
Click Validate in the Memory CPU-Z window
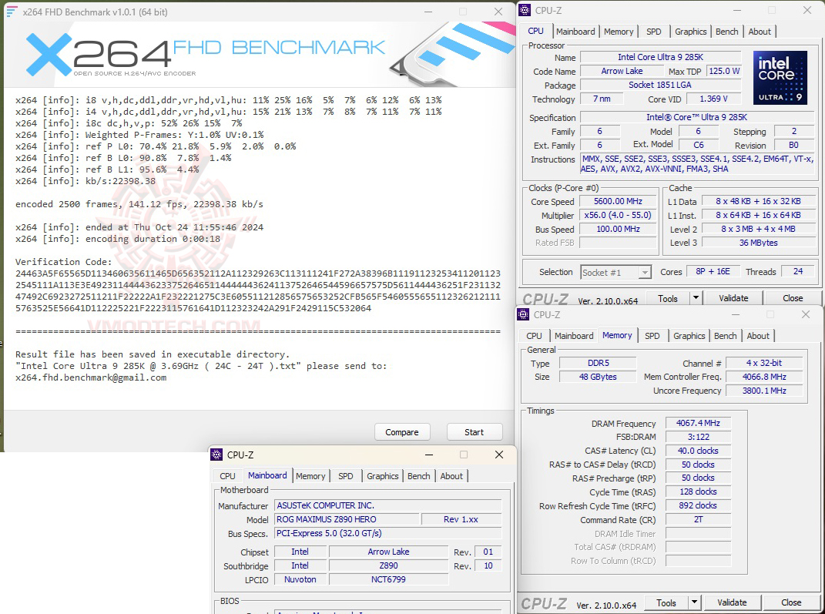(x=732, y=603)
